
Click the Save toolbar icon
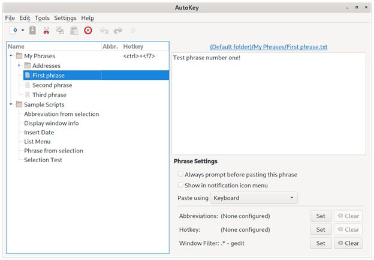click(x=33, y=30)
